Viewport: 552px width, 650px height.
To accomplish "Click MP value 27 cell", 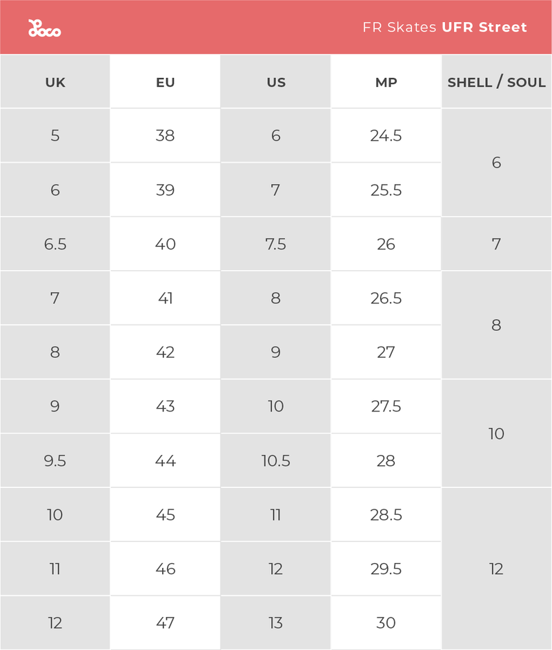I will coord(386,352).
